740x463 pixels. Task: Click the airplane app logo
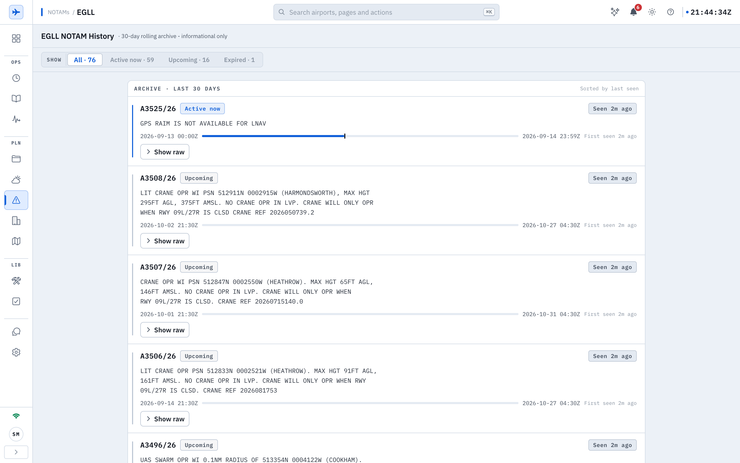pyautogui.click(x=16, y=12)
